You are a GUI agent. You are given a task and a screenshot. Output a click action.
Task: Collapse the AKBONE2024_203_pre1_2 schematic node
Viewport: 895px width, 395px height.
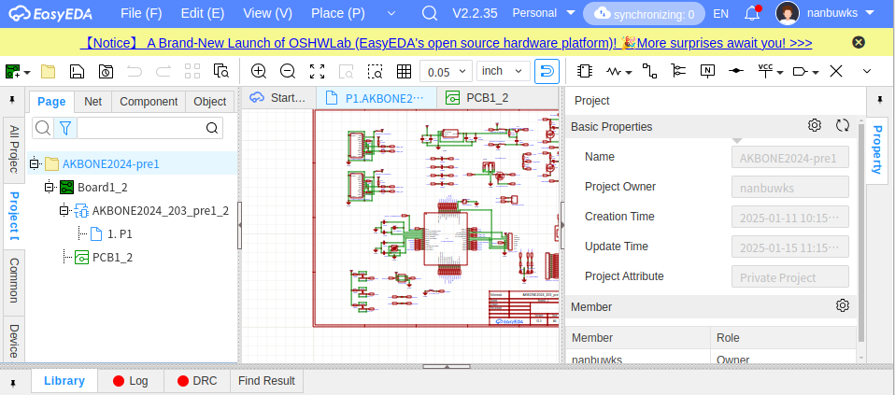(64, 211)
